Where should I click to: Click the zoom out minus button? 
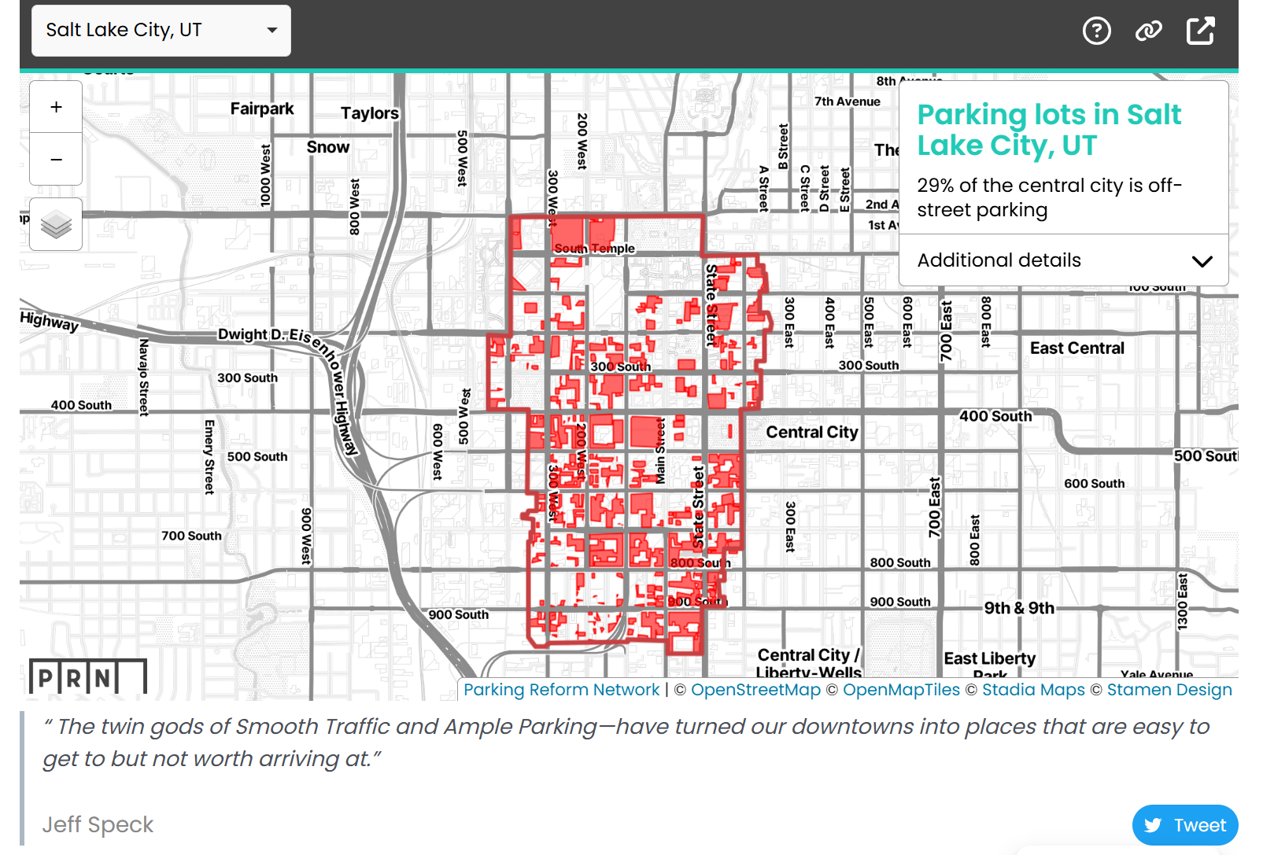[56, 160]
